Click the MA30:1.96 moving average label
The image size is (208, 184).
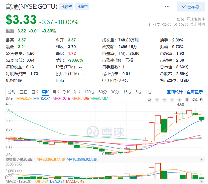tap(80, 99)
